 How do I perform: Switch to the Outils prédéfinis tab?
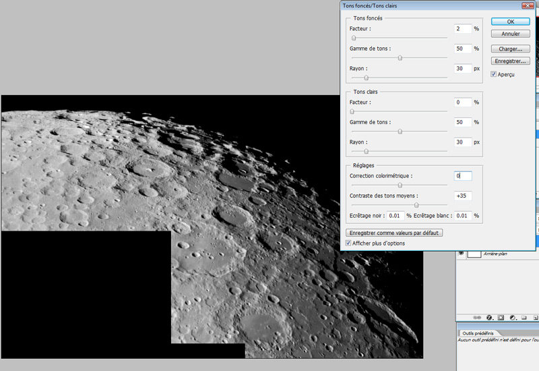tap(478, 333)
